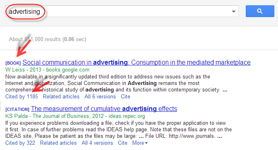Click the [CITATION] label of second result
The width and height of the screenshot is (278, 150).
tap(17, 109)
